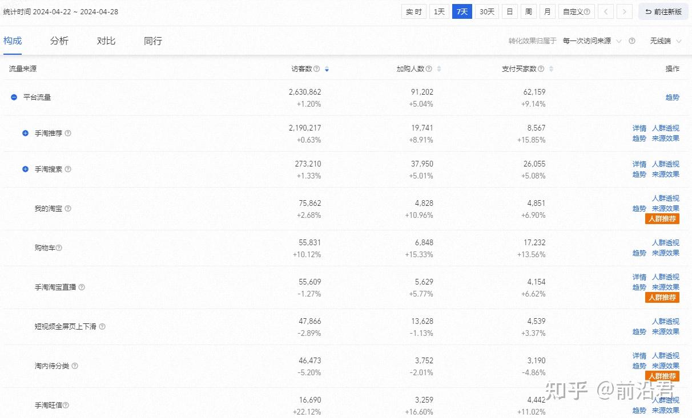
Task: Open 来源效果 link for 手淘推荐
Action: (666, 139)
